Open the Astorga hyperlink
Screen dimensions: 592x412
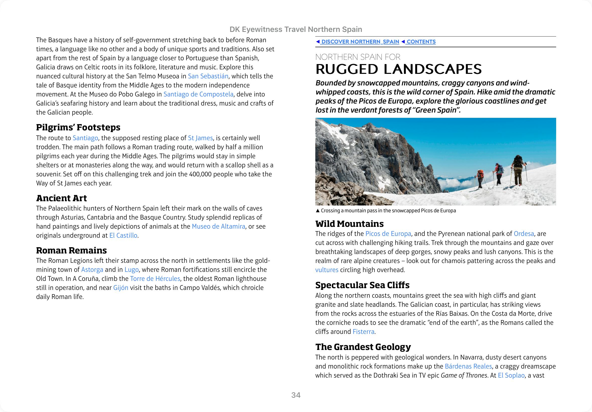[x=92, y=270]
